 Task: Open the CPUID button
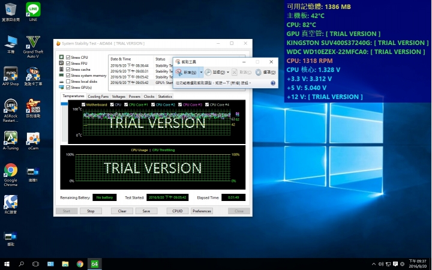coord(178,211)
